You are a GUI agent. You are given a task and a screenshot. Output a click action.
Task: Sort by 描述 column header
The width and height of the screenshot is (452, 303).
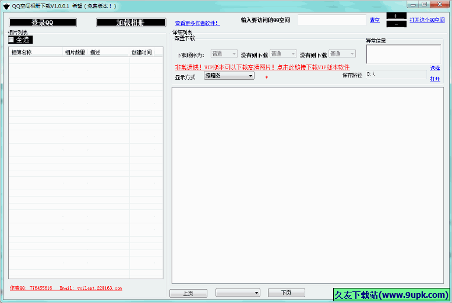[x=108, y=52]
